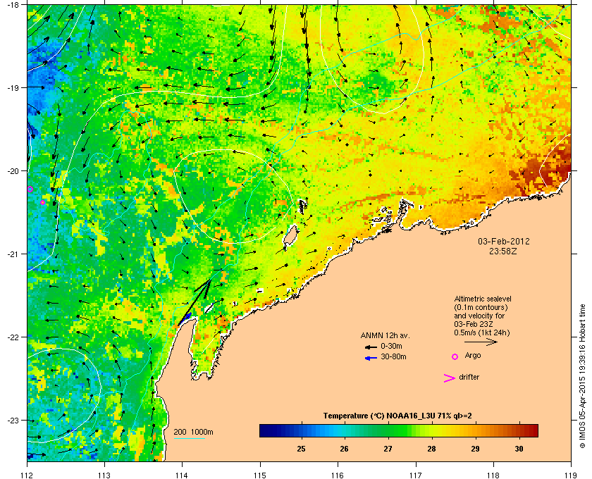Click the '119' longitude tick label
The height and width of the screenshot is (479, 592).
[571, 475]
